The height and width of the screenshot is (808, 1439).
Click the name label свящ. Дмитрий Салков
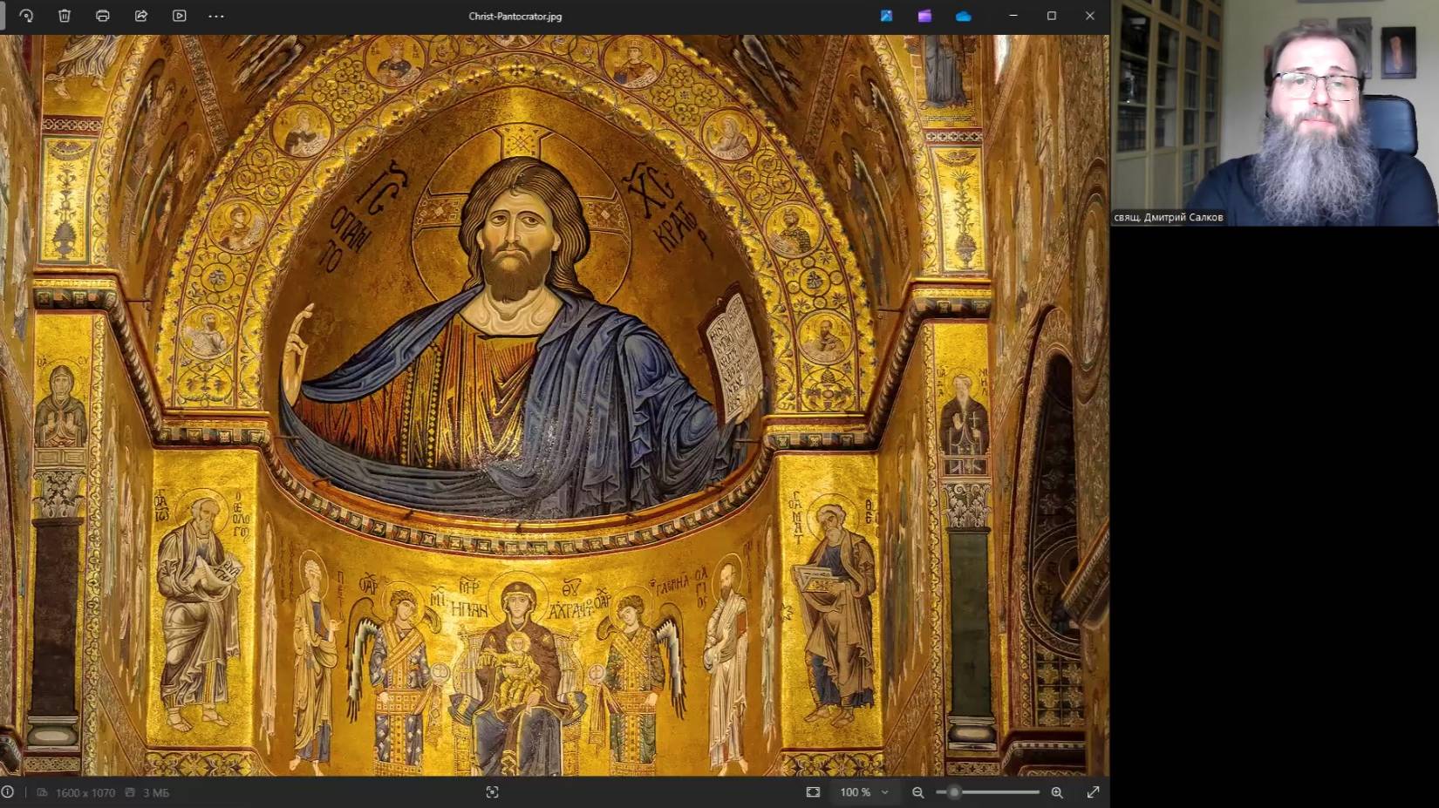[1168, 217]
